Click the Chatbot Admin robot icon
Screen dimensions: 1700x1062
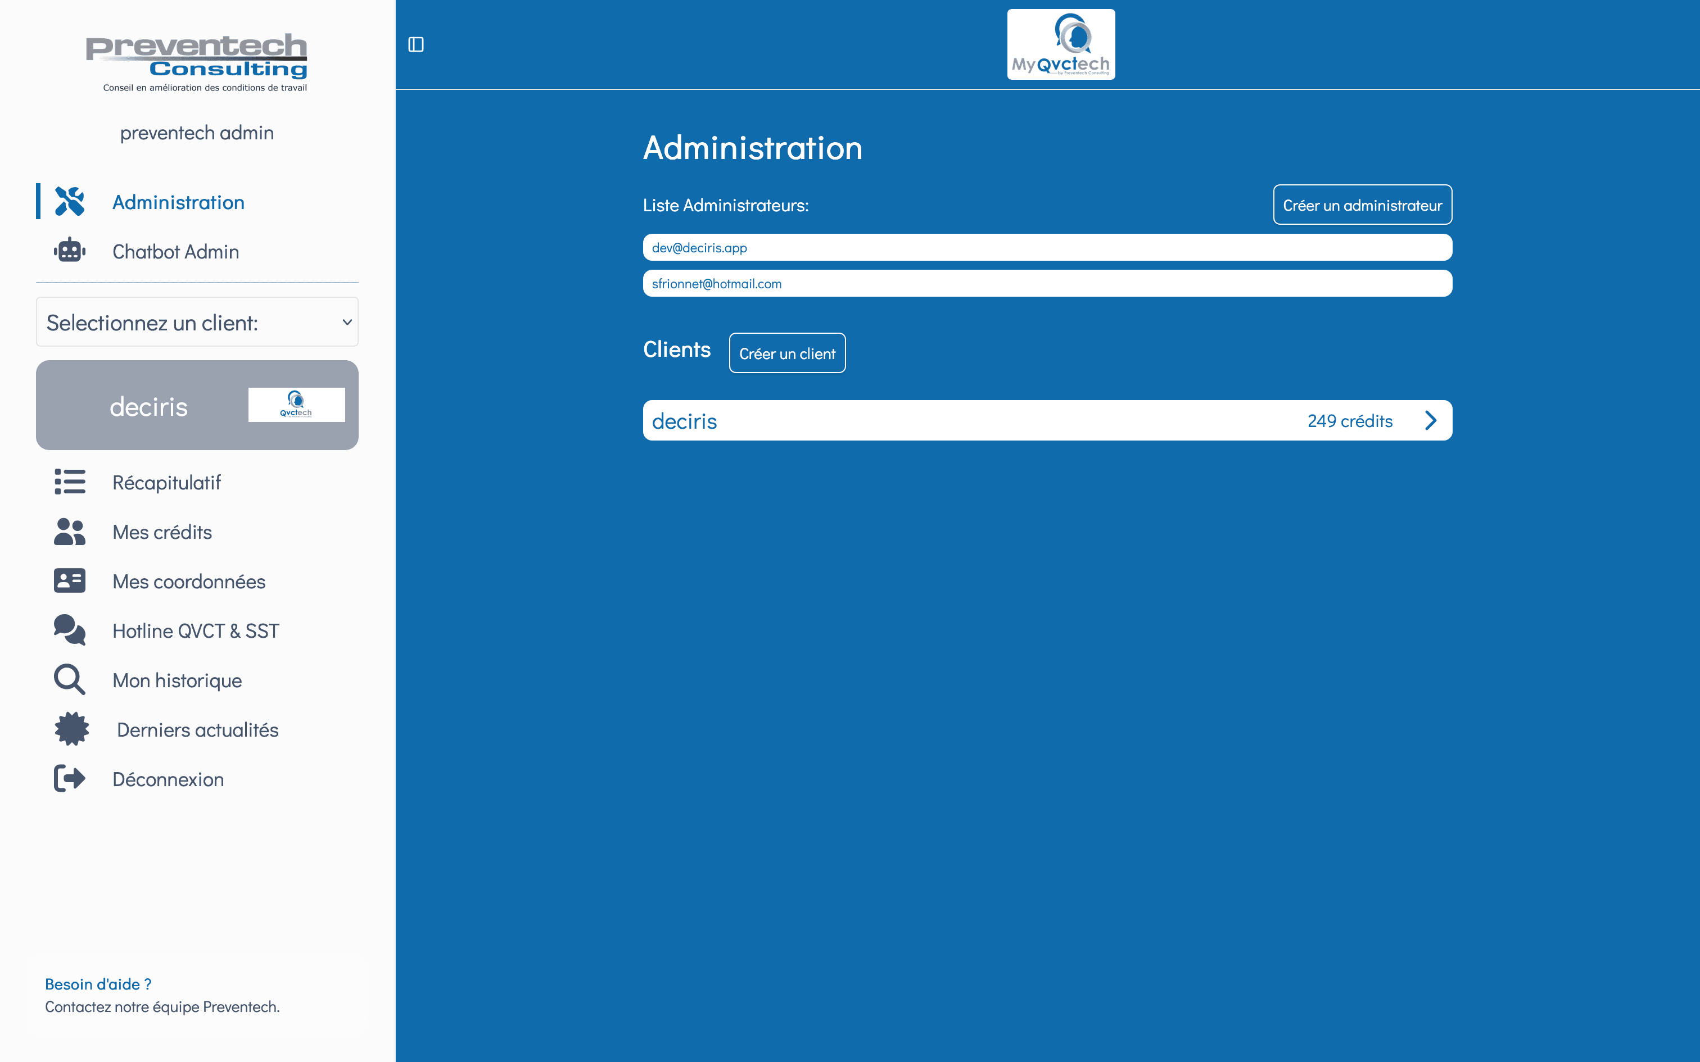click(70, 251)
